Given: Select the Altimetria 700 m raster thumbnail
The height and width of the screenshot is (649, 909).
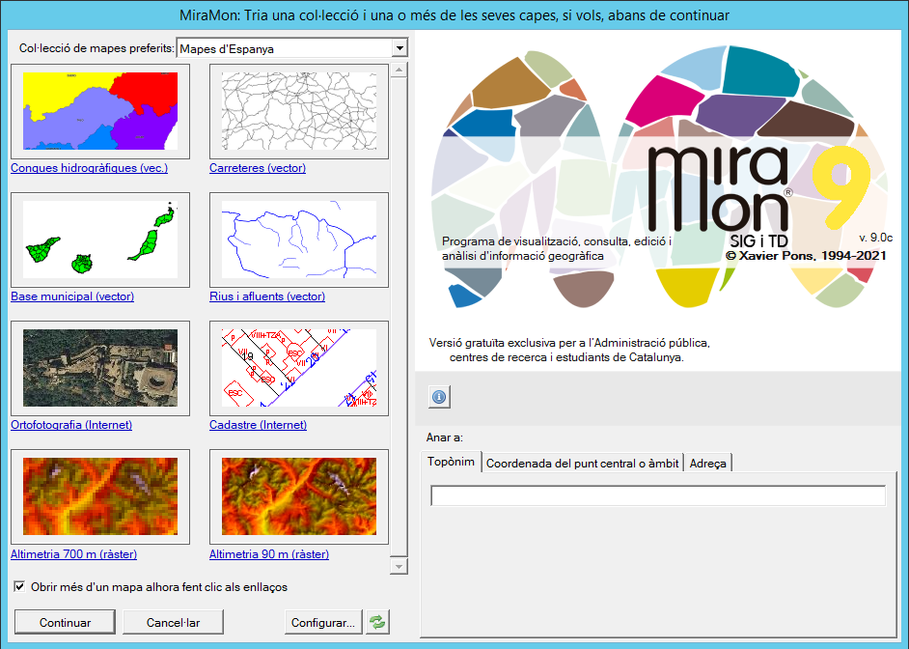Looking at the screenshot, I should (100, 496).
